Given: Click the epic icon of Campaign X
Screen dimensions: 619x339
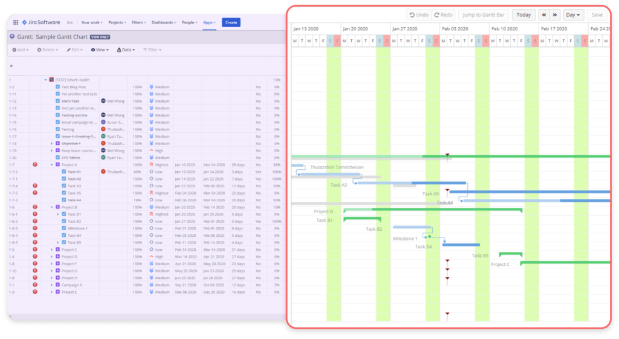Looking at the screenshot, I should tap(57, 285).
